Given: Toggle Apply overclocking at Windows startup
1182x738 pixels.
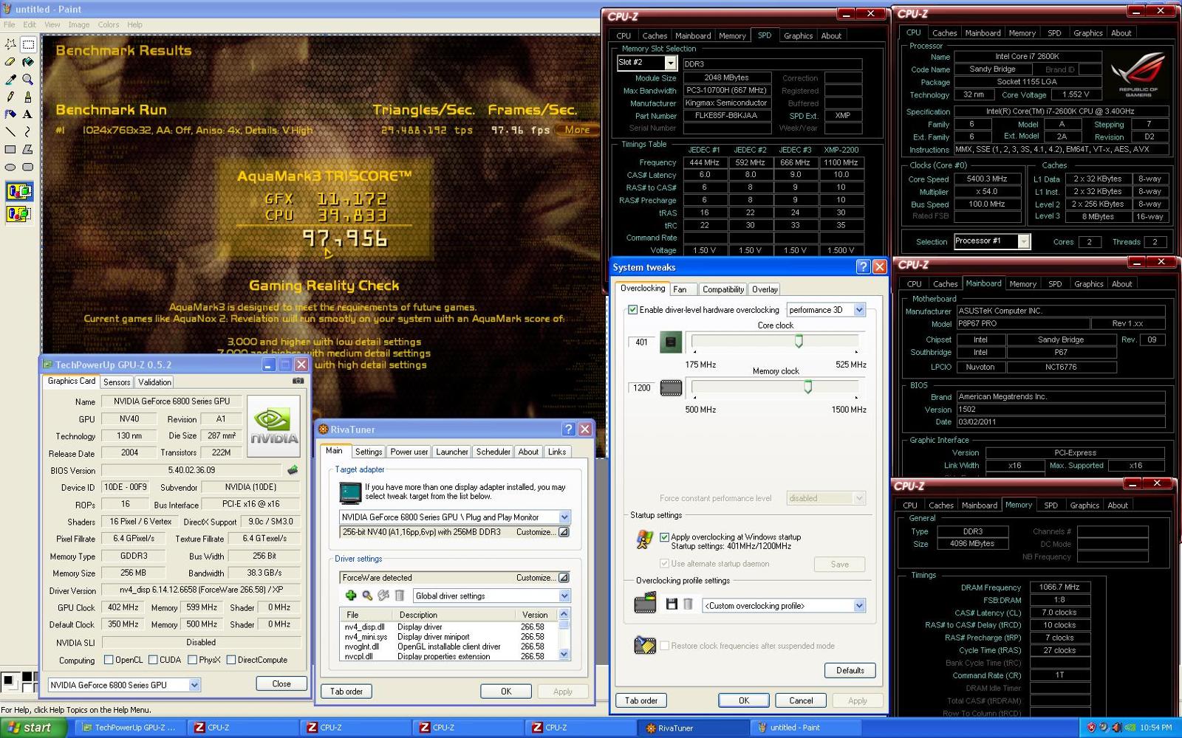Looking at the screenshot, I should [x=664, y=537].
